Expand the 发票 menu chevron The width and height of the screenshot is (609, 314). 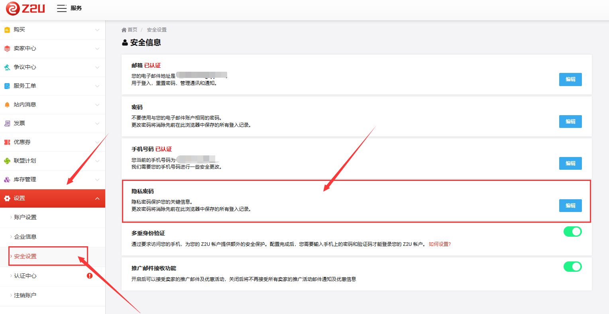point(97,124)
